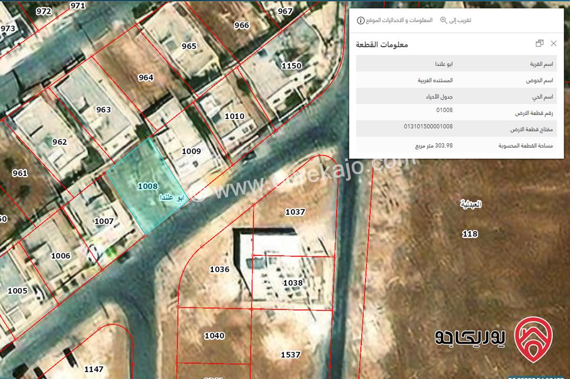Select parcel 1150 on the map

coord(291,66)
